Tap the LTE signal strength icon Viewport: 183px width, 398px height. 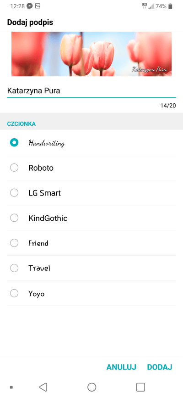pyautogui.click(x=148, y=6)
